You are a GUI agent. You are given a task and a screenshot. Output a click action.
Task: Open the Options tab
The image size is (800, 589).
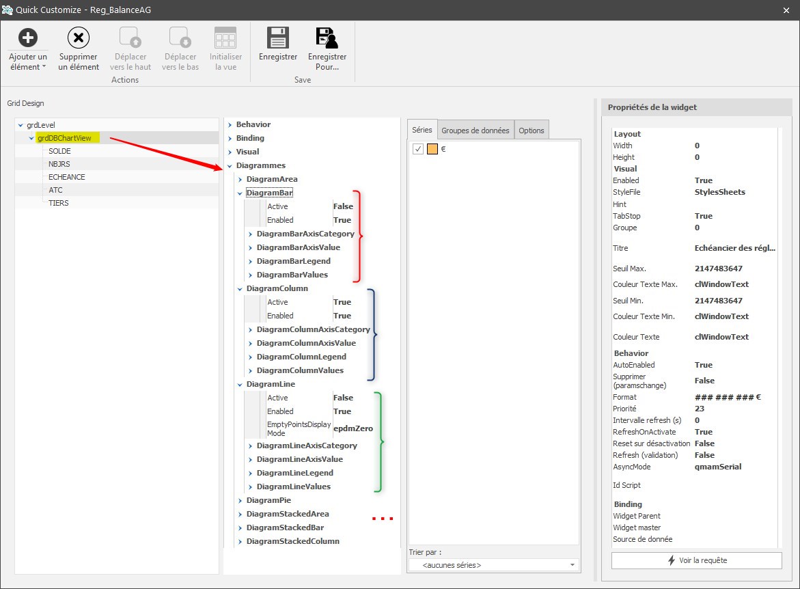(x=531, y=131)
